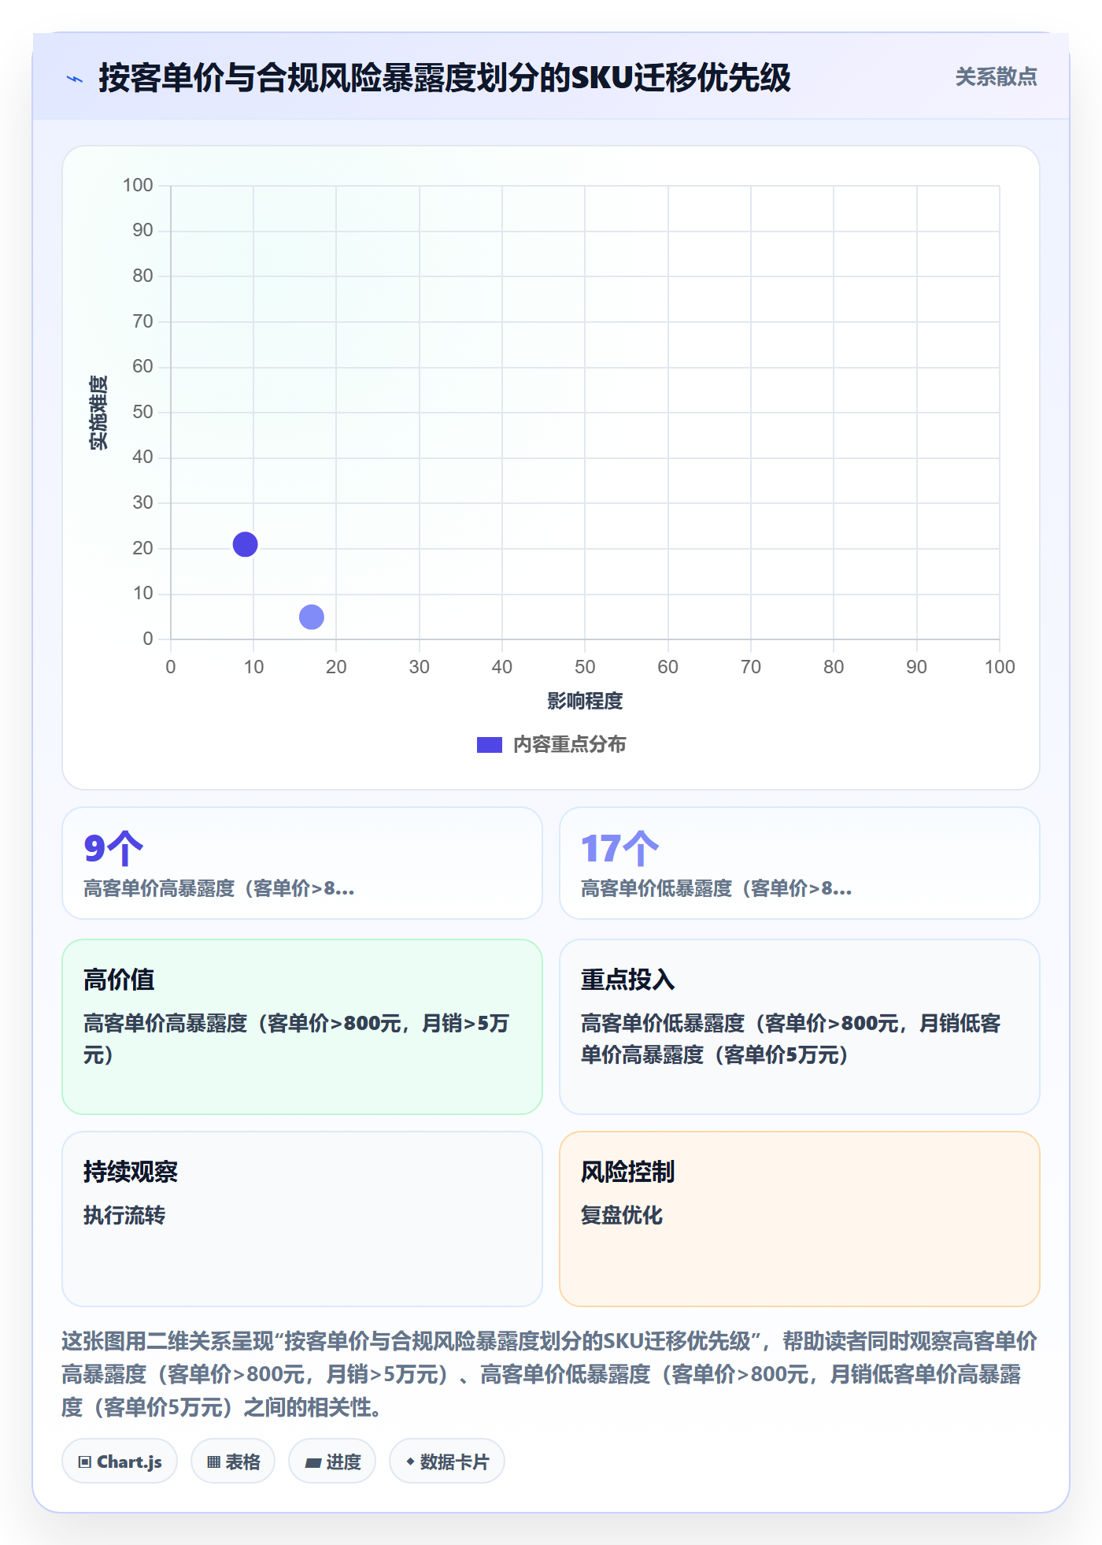Click the y-axis tick label 90
The width and height of the screenshot is (1102, 1545).
coord(142,230)
